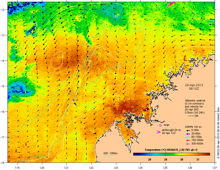This screenshot has height=170, width=220.
Task: Click the 'ANMN 12h av.' legend heading
Action: click(193, 127)
